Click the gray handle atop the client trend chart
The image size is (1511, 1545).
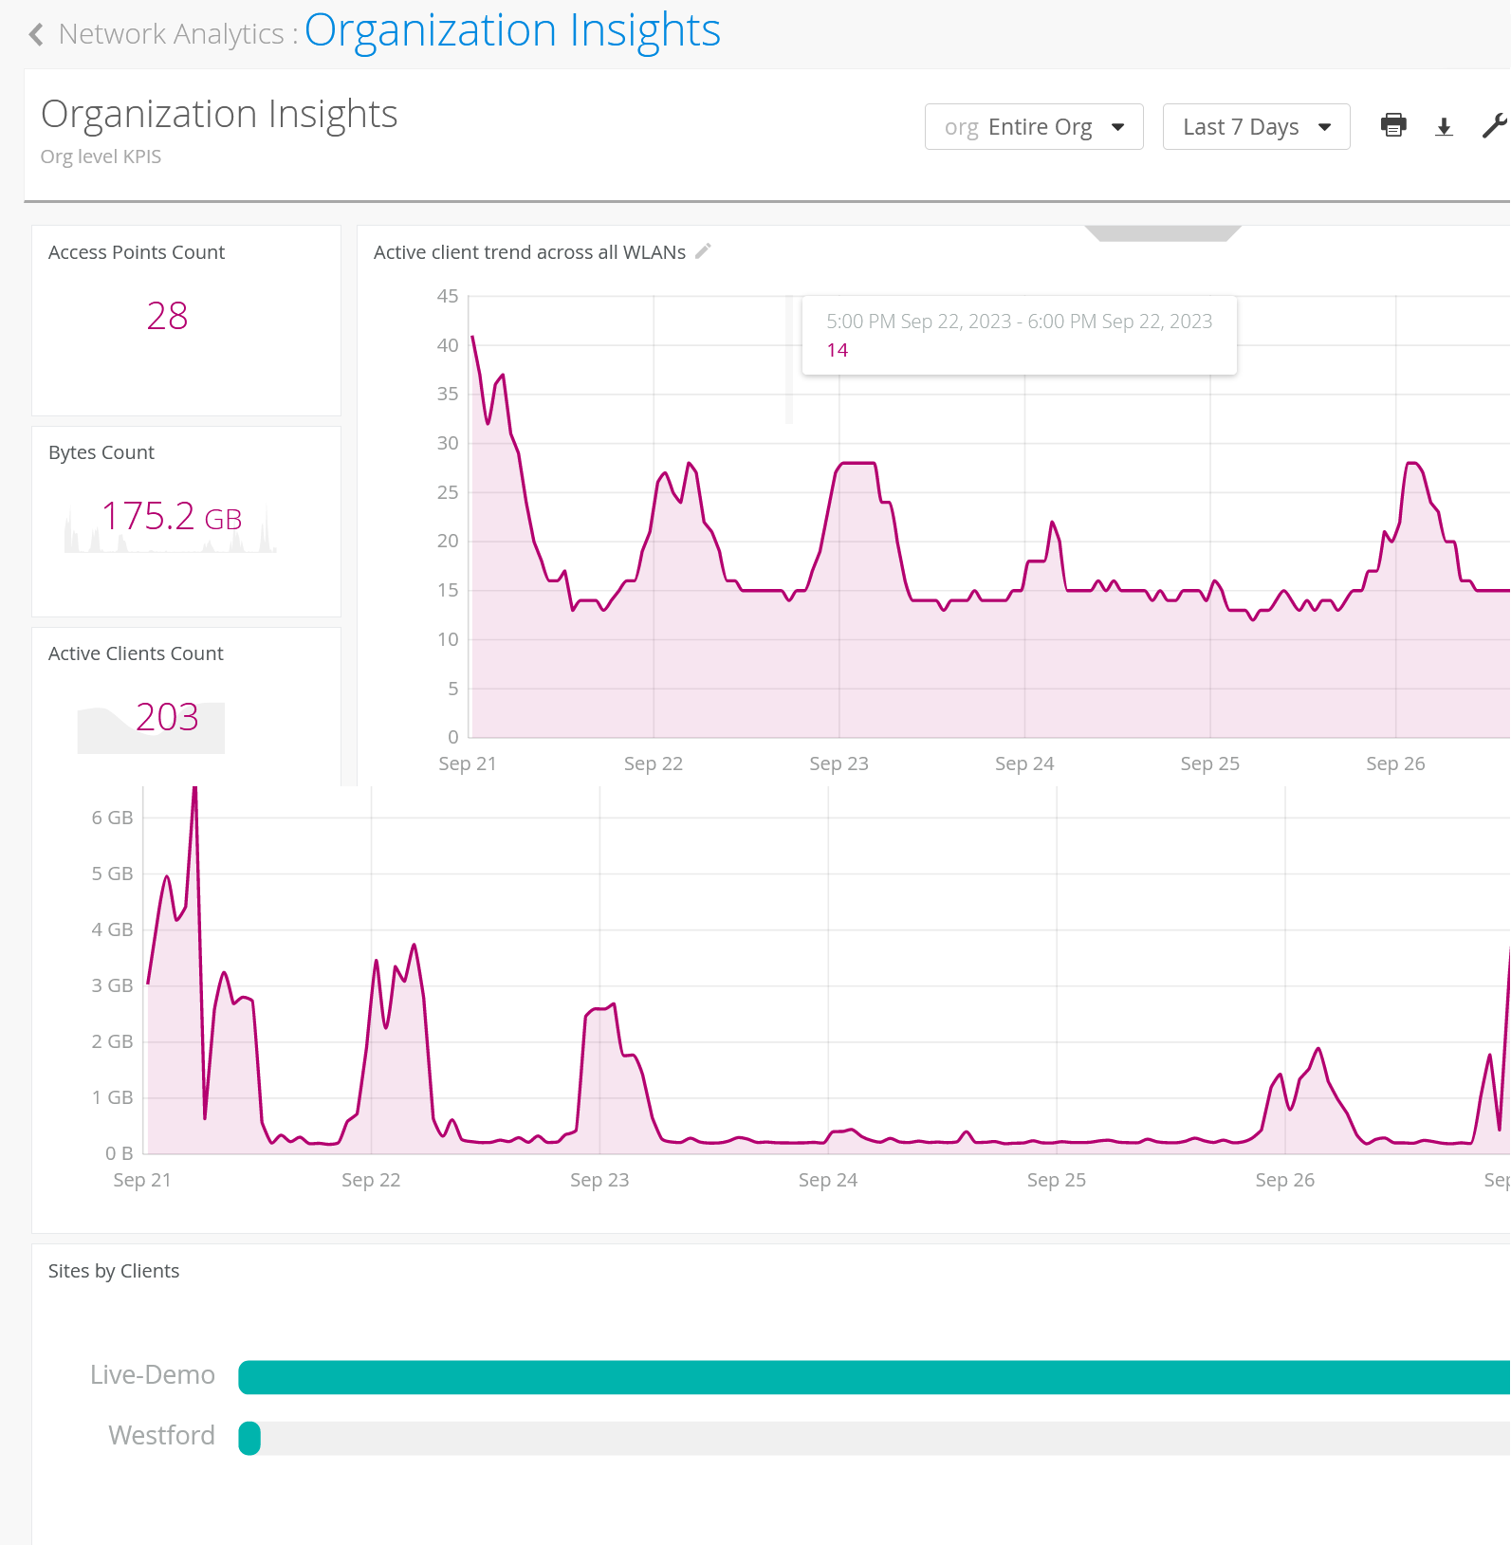click(x=1162, y=233)
